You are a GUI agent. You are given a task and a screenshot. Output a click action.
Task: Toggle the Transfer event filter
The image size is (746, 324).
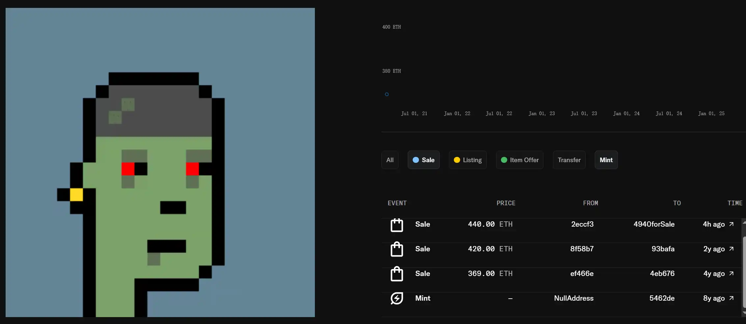569,160
